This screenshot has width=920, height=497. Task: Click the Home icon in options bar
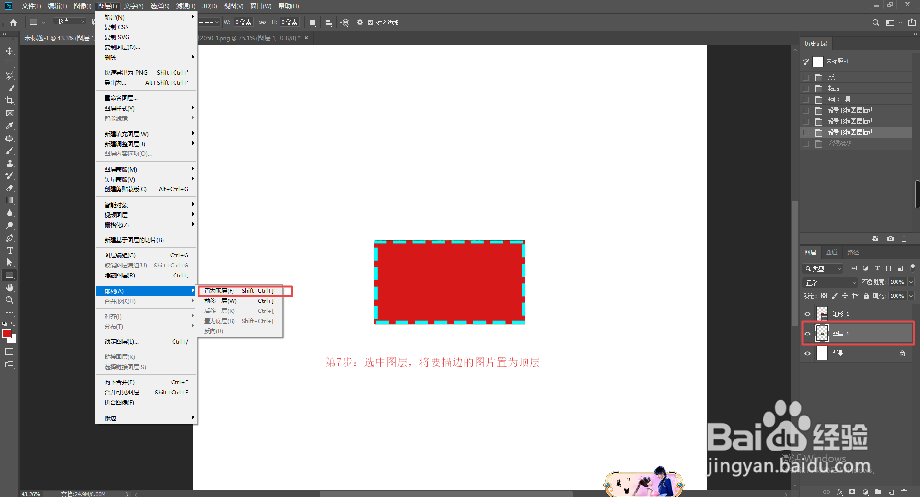13,22
